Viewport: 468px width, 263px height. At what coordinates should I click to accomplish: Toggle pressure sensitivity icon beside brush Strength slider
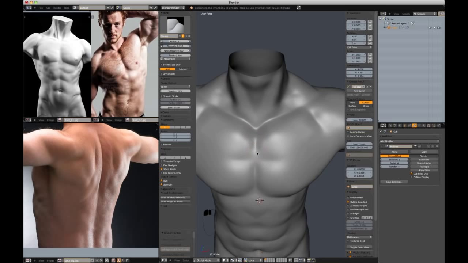coord(189,46)
